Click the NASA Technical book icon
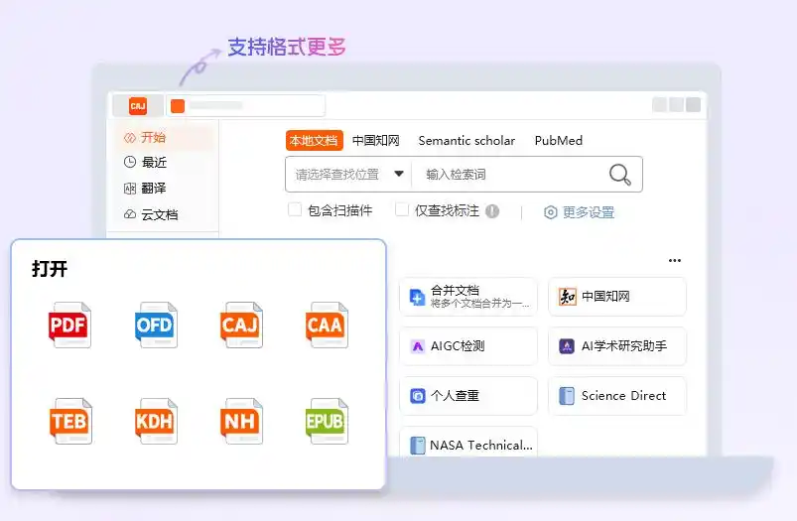This screenshot has width=797, height=521. (417, 446)
